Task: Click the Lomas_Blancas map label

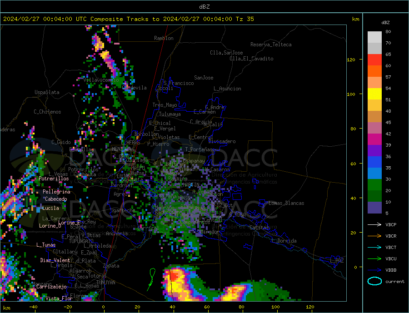Action: point(286,203)
